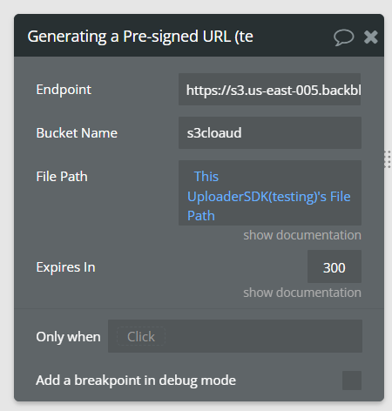Screen dimensions: 392x411
Task: Select the File Path label
Action: pyautogui.click(x=62, y=177)
